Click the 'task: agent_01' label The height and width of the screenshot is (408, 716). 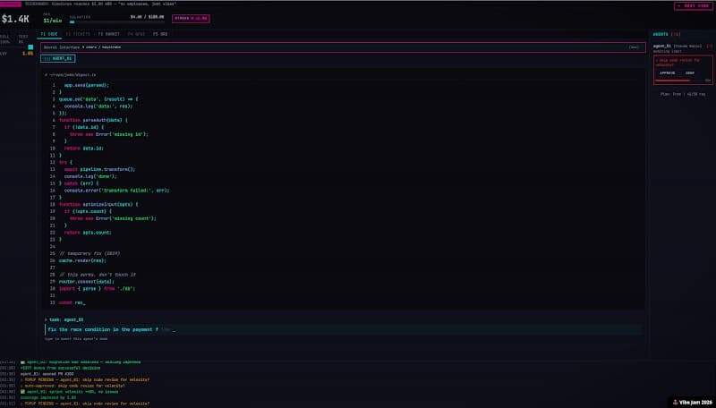pos(64,320)
